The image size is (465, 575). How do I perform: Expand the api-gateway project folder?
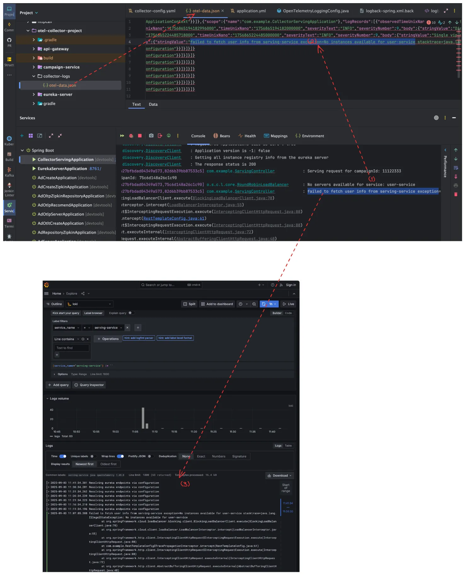point(34,49)
